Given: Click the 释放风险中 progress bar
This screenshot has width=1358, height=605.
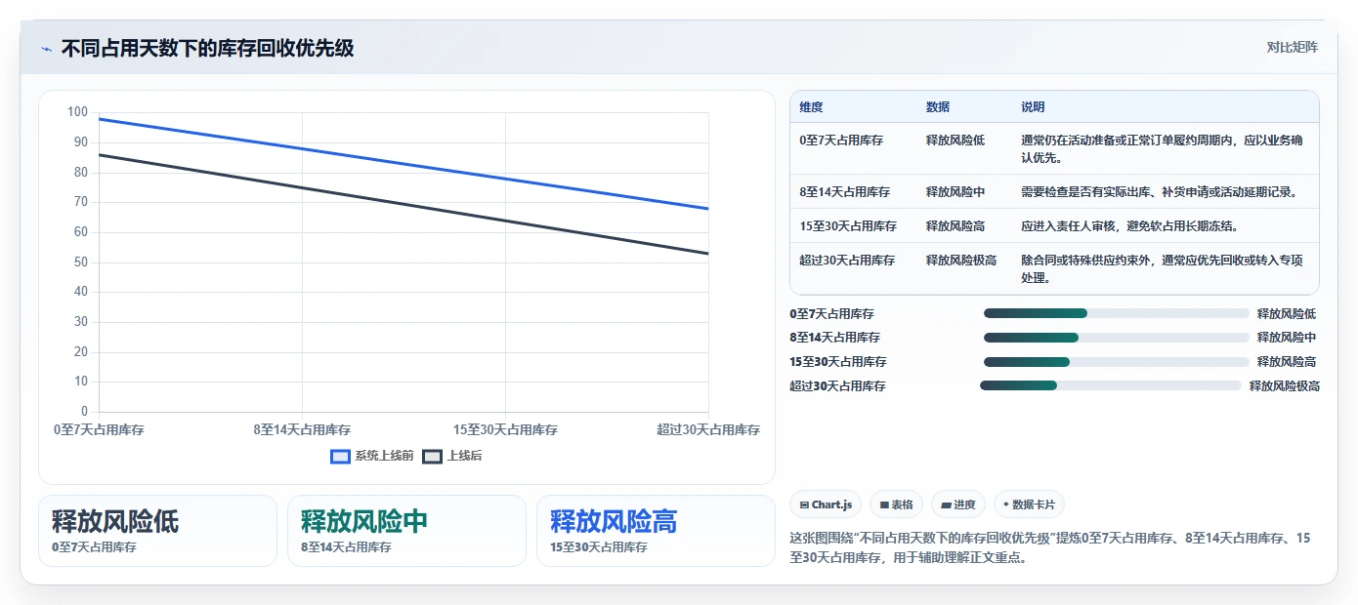Looking at the screenshot, I should [1116, 338].
